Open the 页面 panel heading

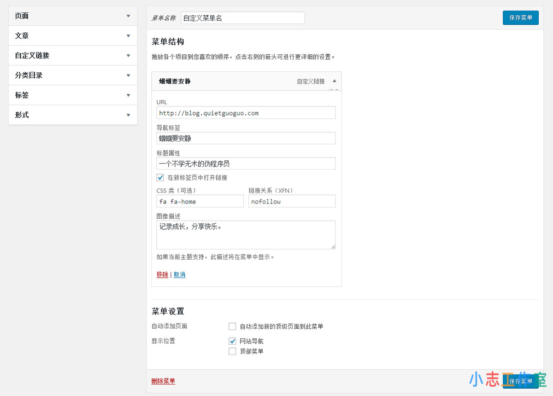(73, 16)
